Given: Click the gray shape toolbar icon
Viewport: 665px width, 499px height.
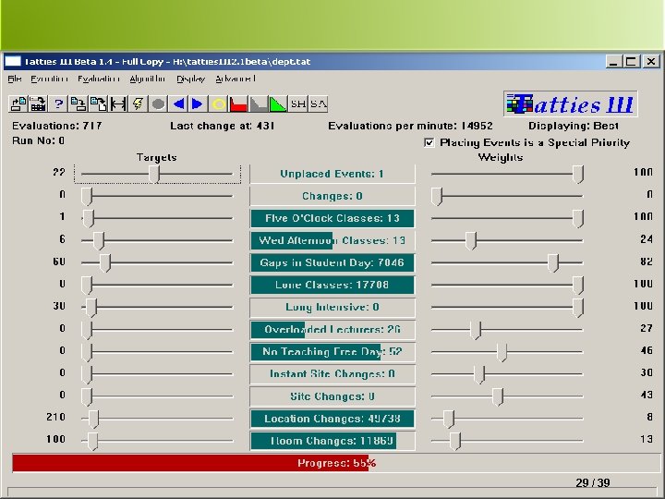Looking at the screenshot, I should pyautogui.click(x=258, y=103).
